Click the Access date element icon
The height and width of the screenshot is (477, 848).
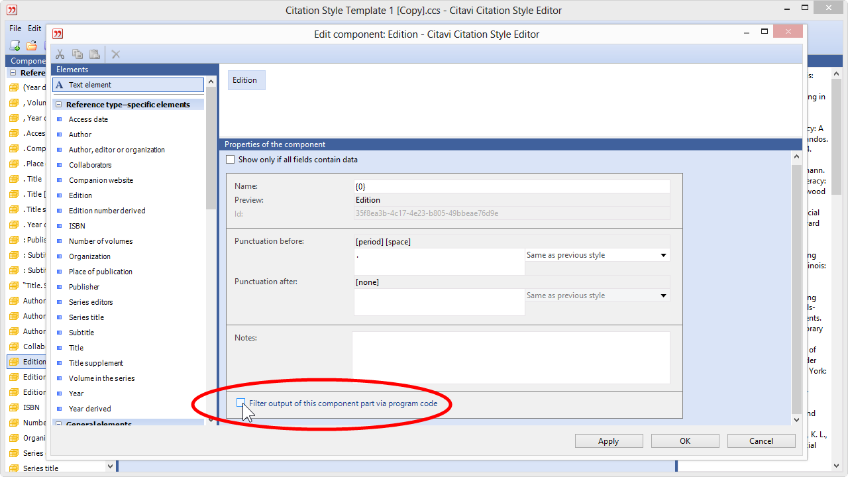point(59,120)
